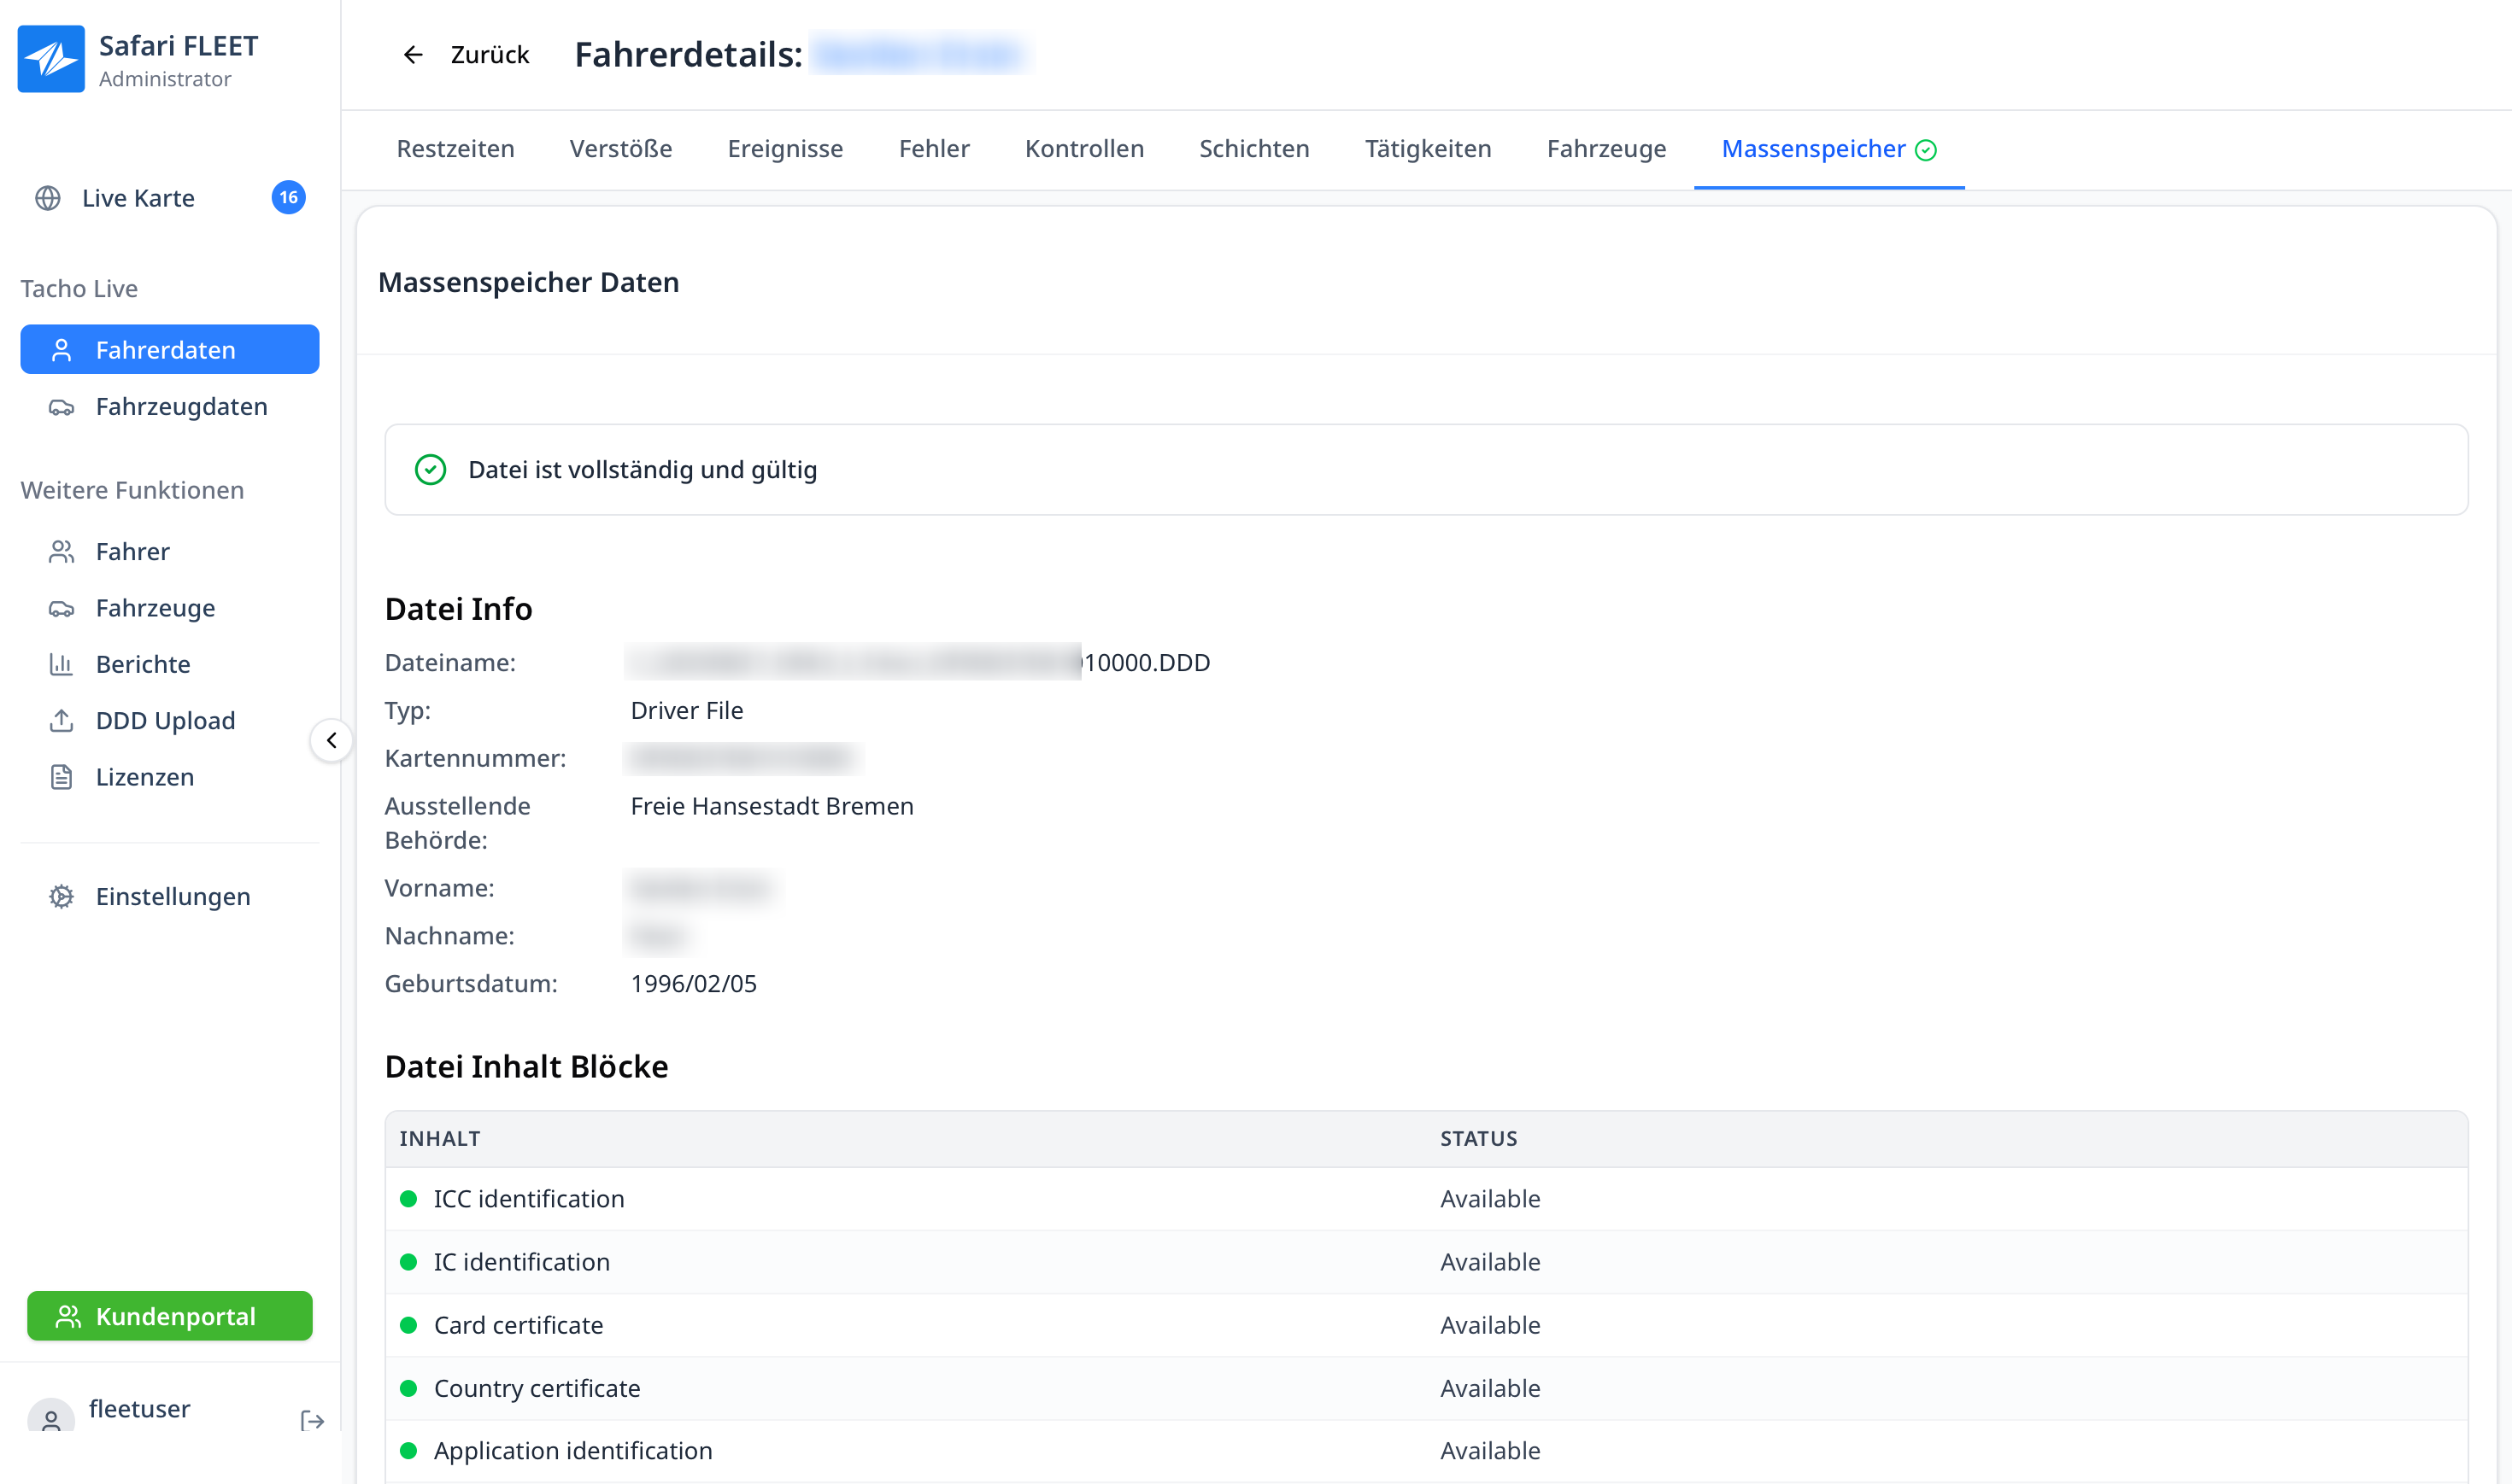Viewport: 2512px width, 1484px height.
Task: Click the back arrow next to Zurück
Action: click(414, 55)
